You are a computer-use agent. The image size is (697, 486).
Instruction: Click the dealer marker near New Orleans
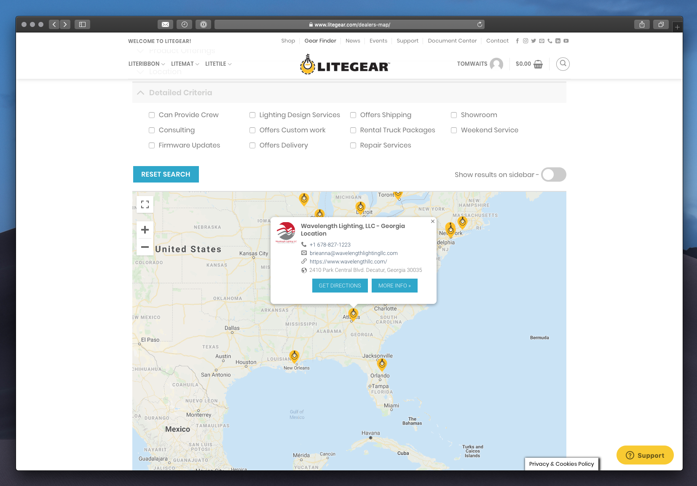click(295, 356)
